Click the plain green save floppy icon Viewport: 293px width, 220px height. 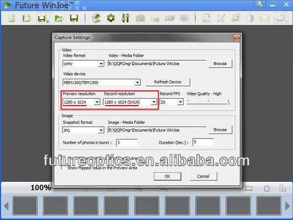pos(74,18)
